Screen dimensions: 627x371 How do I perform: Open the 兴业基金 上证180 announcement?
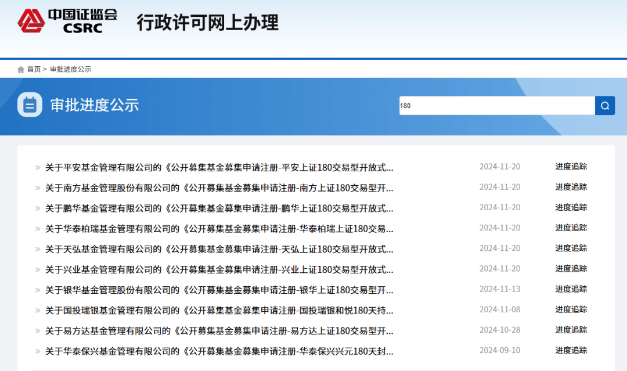pyautogui.click(x=219, y=269)
